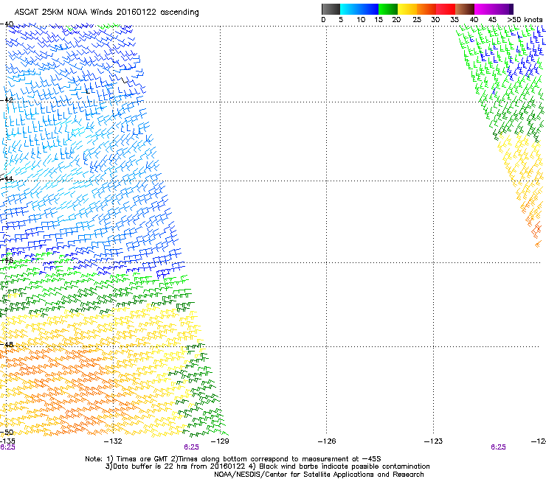
Task: Select the '10' label under the color bar
Action: [x=361, y=20]
